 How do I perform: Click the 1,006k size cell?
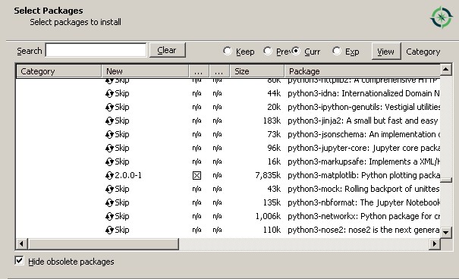pyautogui.click(x=268, y=216)
